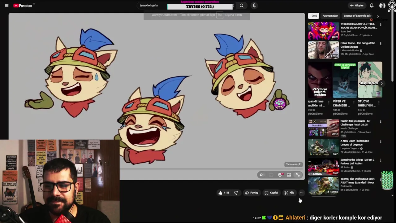Open options for +100.000 HASAR video

tap(381, 24)
